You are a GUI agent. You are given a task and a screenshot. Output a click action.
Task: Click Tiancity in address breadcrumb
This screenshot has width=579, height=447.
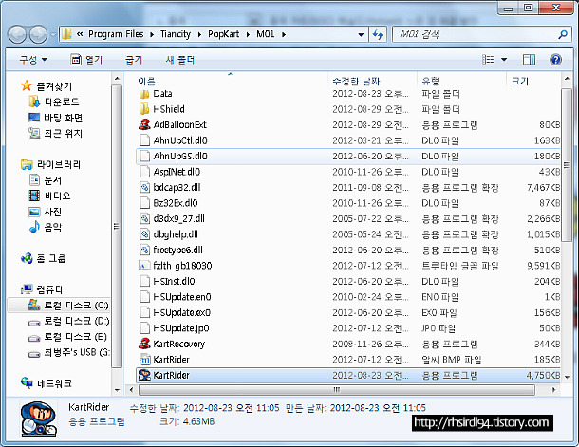pyautogui.click(x=176, y=34)
